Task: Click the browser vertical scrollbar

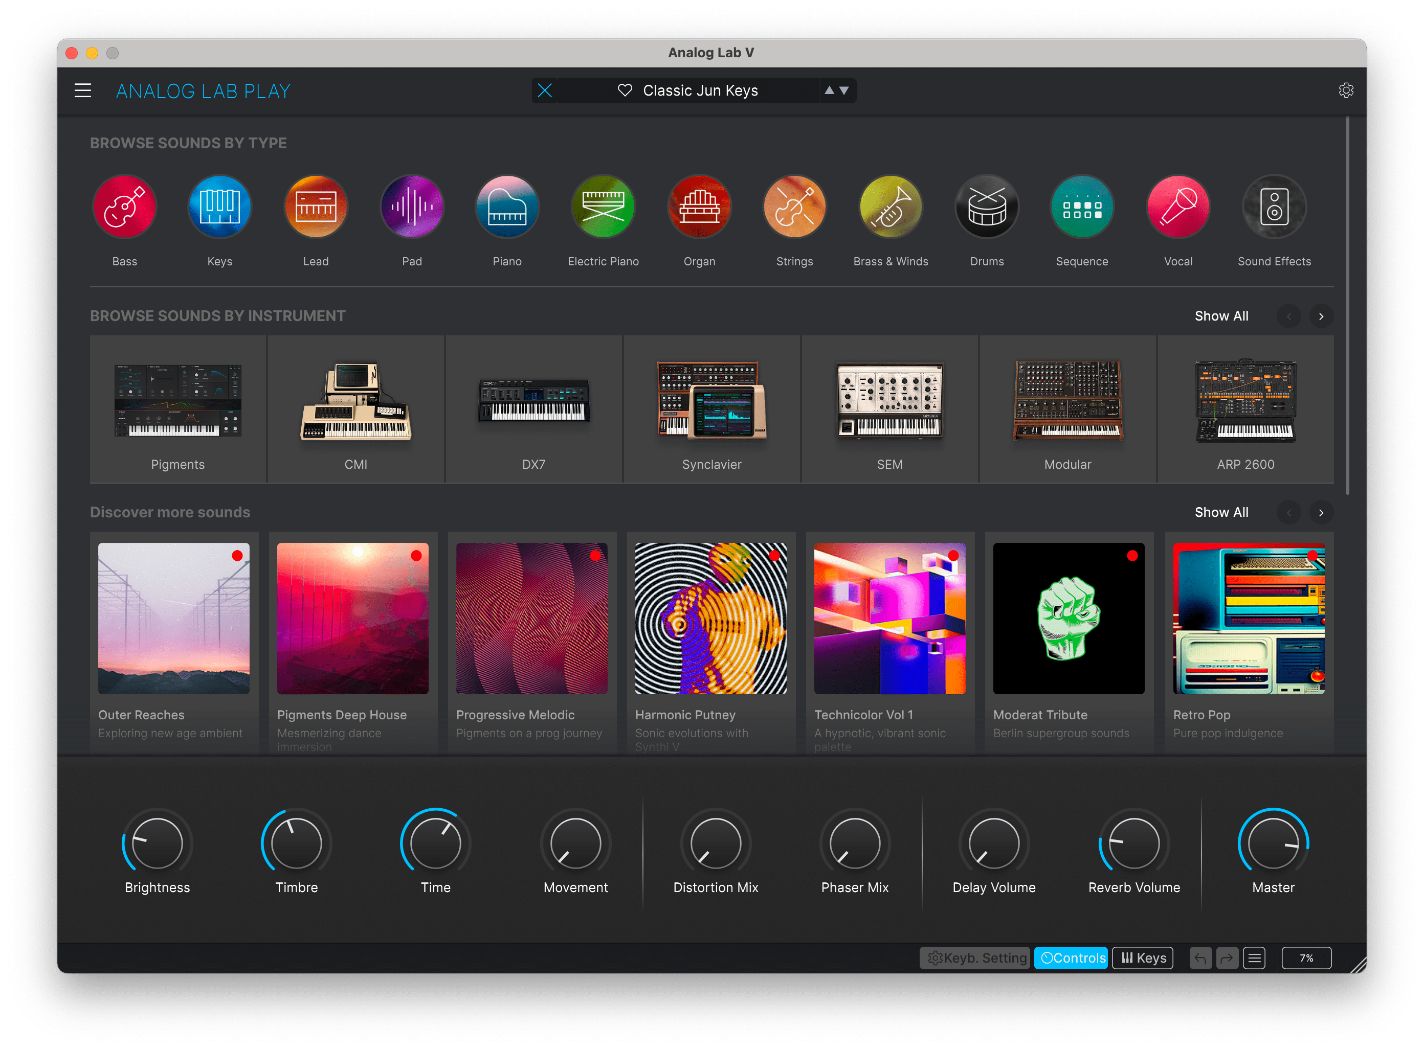Action: pos(1347,306)
